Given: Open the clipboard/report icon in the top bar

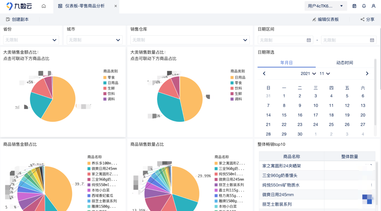Looking at the screenshot, I should click(354, 6).
